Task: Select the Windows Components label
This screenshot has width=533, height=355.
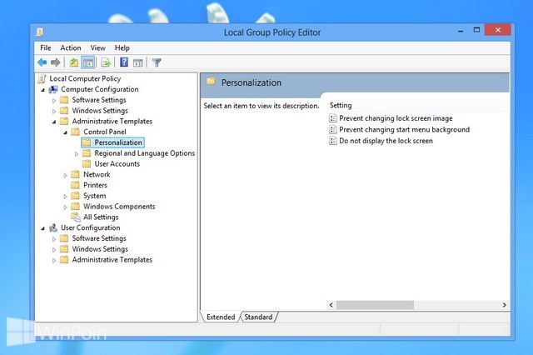Action: [119, 207]
